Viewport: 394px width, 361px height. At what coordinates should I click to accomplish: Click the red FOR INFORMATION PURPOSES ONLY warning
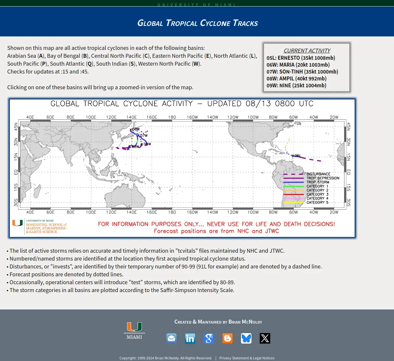pos(216,224)
